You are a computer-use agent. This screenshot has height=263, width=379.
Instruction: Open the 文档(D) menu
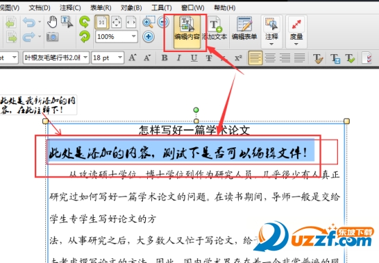pos(40,8)
